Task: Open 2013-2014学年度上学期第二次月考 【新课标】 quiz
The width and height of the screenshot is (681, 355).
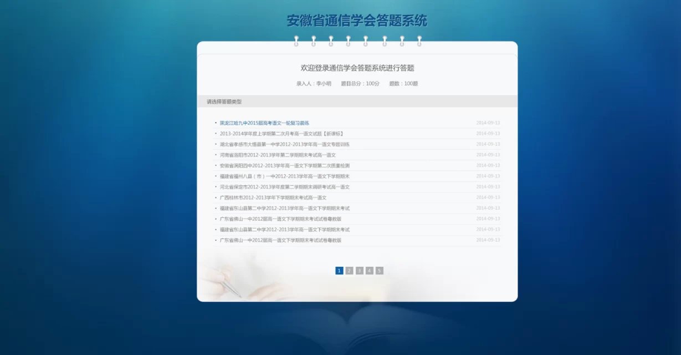Action: coord(281,134)
